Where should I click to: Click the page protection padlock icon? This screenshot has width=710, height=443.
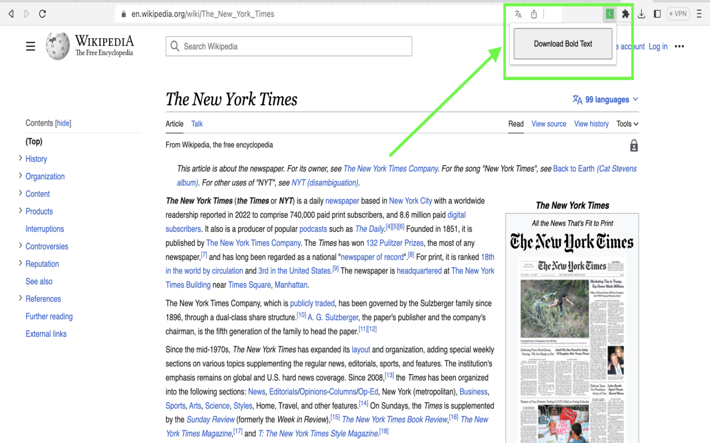click(x=633, y=146)
